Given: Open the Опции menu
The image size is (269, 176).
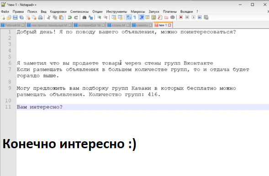Looking at the screenshot, I should tap(97, 12).
